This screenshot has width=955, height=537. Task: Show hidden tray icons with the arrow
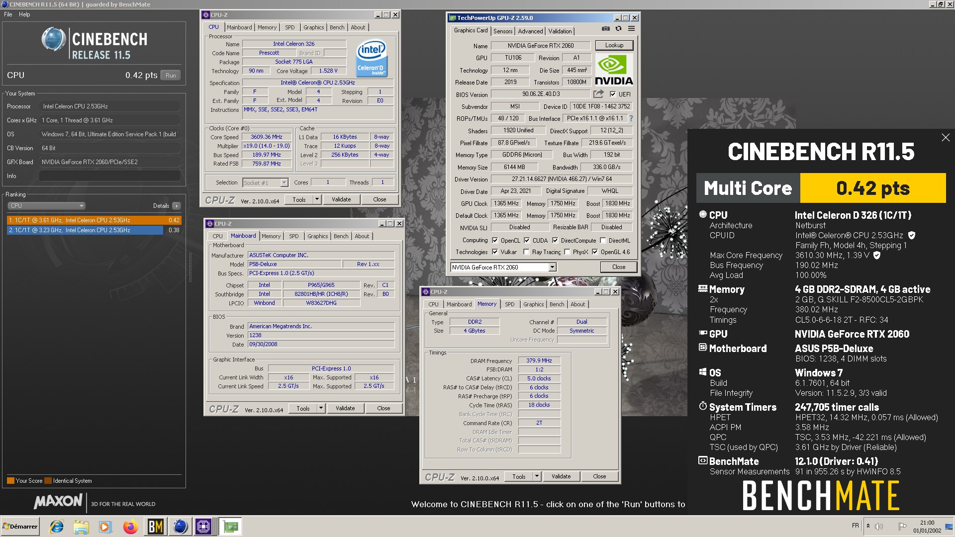pyautogui.click(x=868, y=526)
